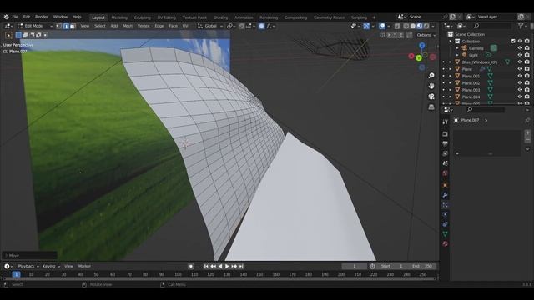Open the Render menu

coord(42,17)
